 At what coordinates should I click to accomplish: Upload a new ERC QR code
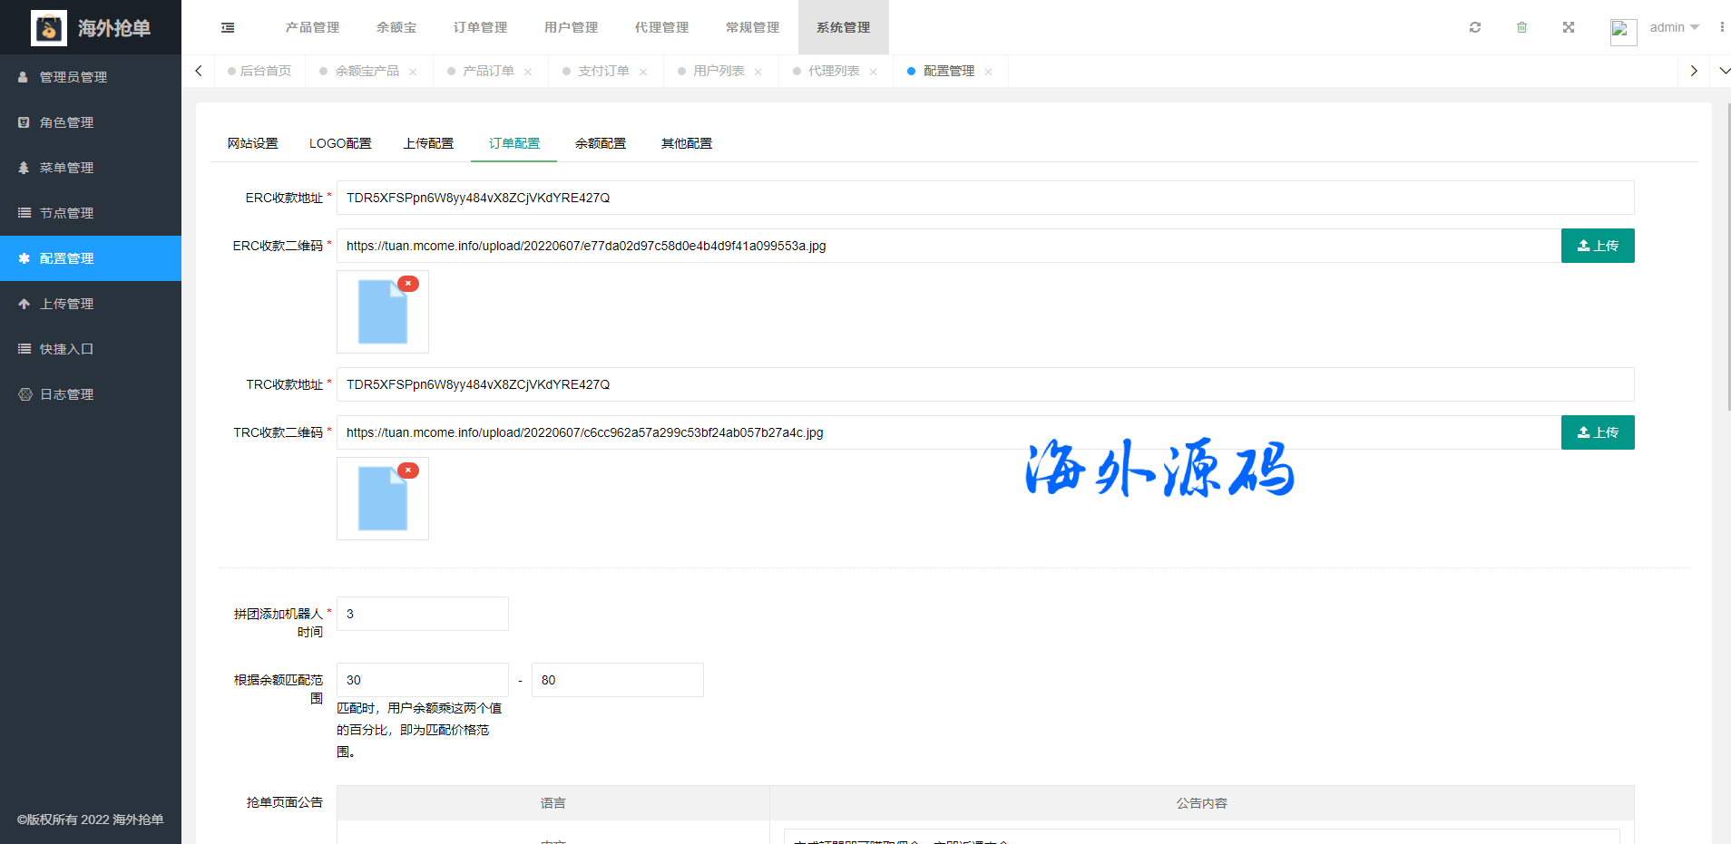coord(1597,246)
